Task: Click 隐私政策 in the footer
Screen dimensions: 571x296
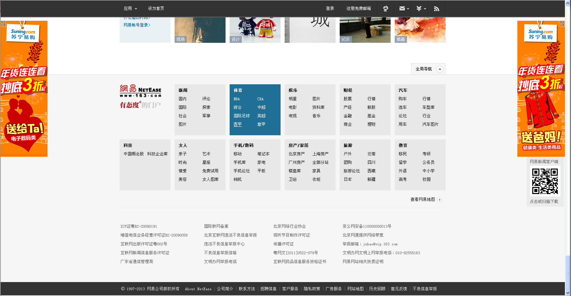Action: [x=312, y=289]
